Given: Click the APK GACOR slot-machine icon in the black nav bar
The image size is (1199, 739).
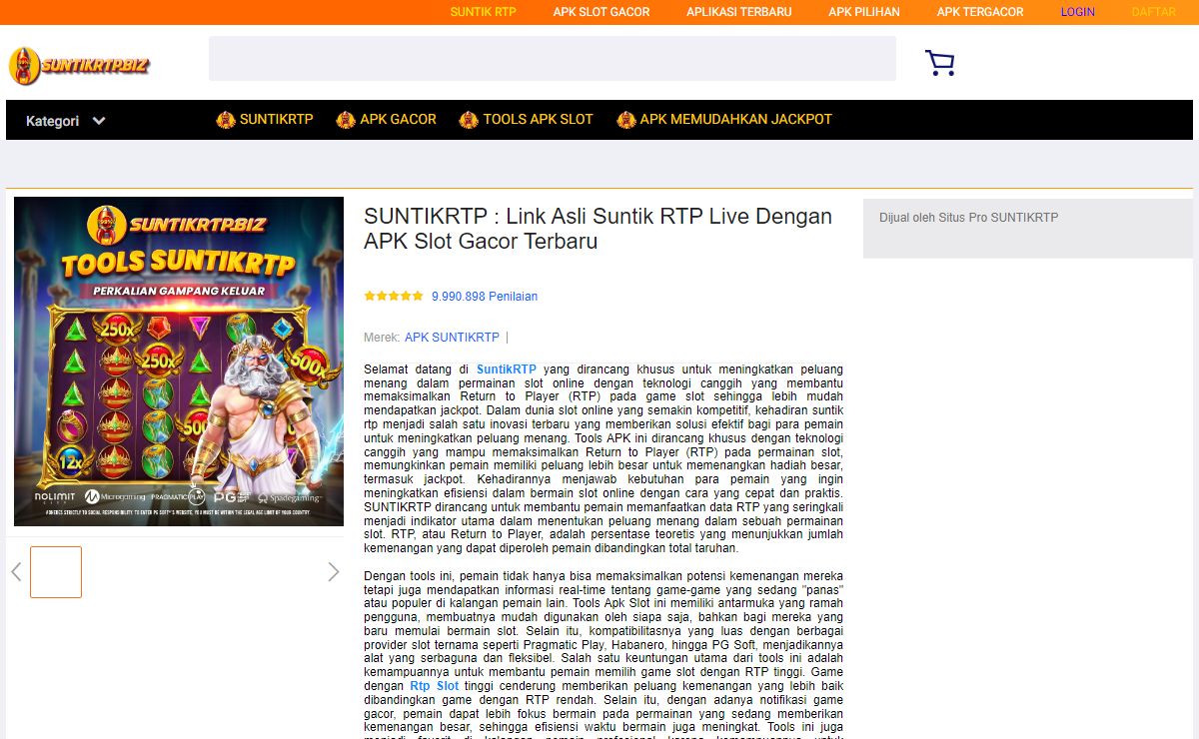Looking at the screenshot, I should 346,120.
